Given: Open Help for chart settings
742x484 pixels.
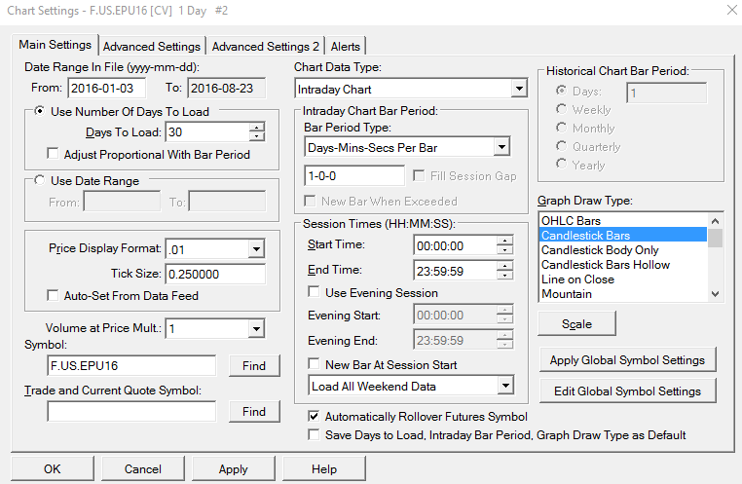Looking at the screenshot, I should click(x=324, y=468).
